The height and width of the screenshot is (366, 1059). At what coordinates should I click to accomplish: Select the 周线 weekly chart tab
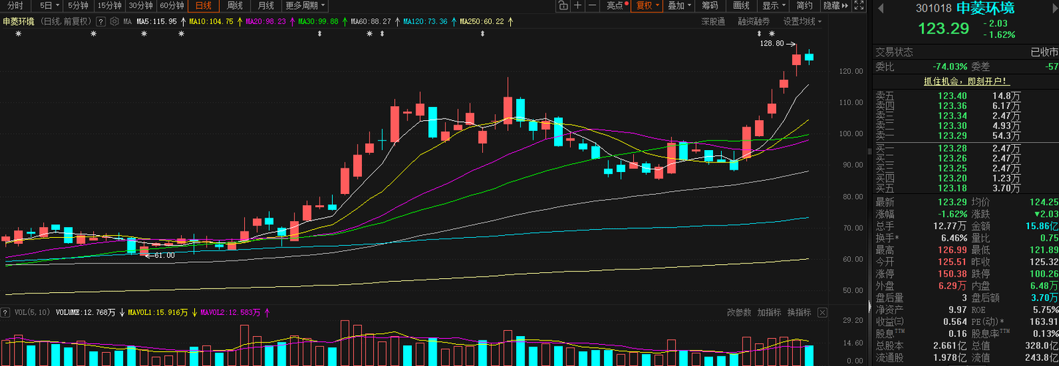235,6
